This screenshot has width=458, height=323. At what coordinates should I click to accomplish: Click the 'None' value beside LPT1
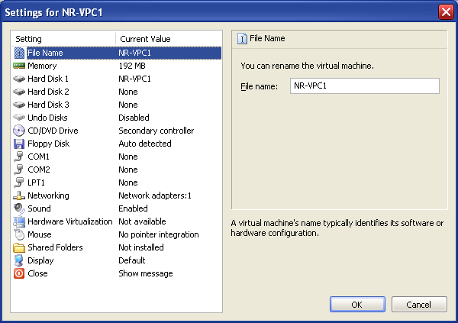point(128,182)
